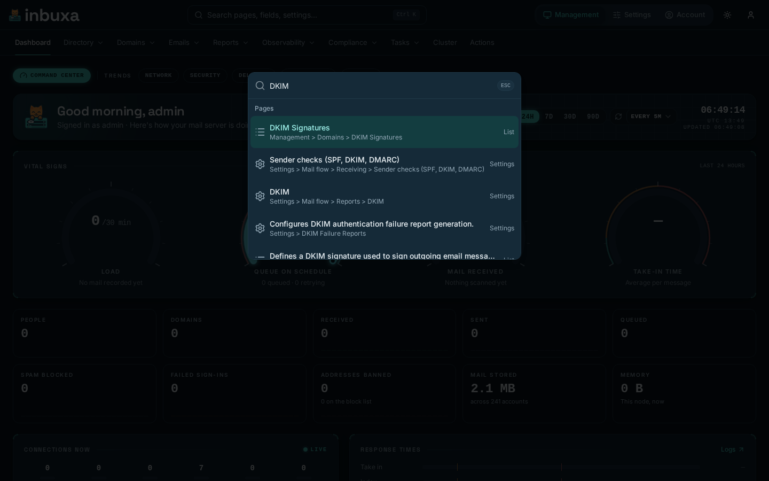Viewport: 769px width, 481px height.
Task: Click the cat mascot icon in greeting banner
Action: 36,117
